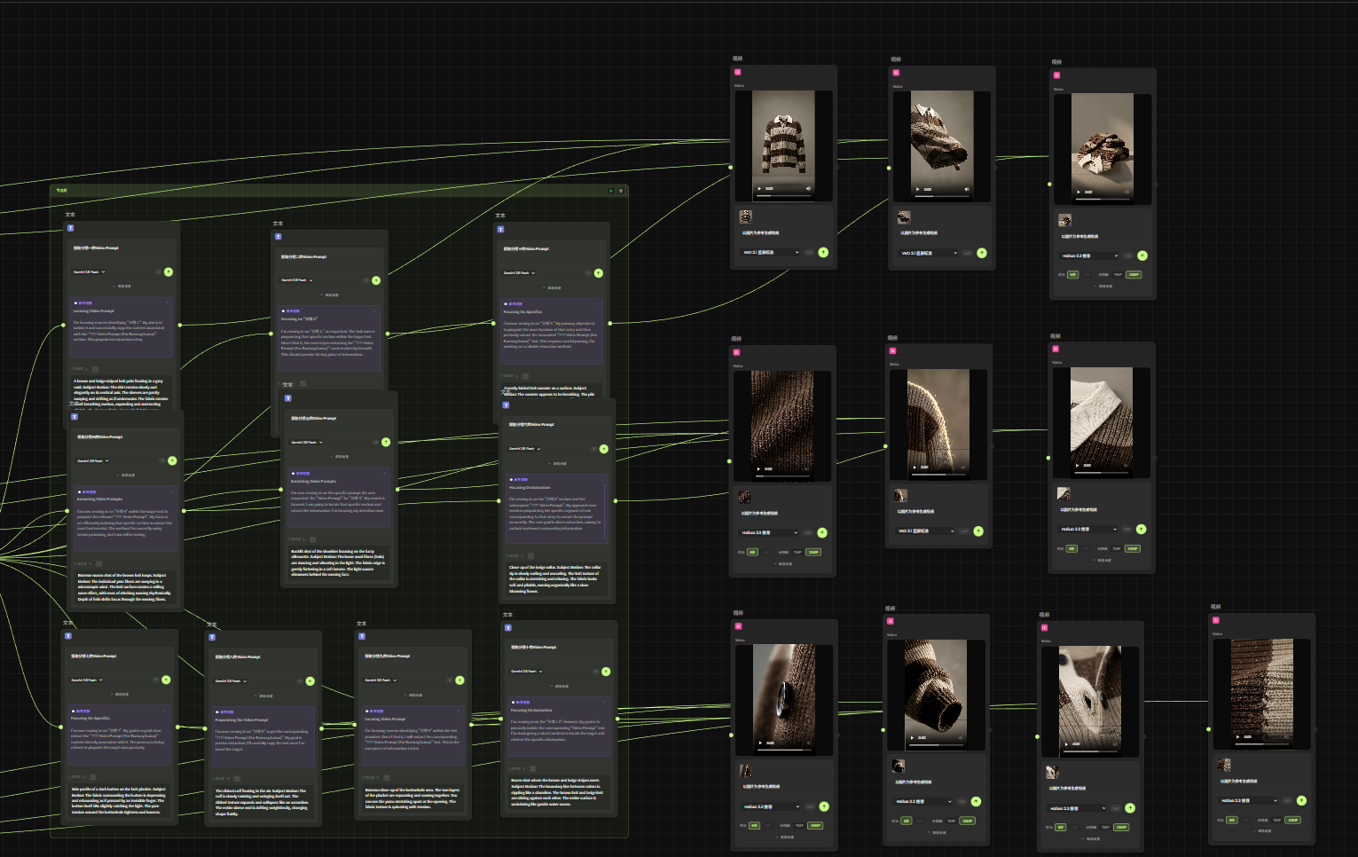Image resolution: width=1358 pixels, height=857 pixels.
Task: Click reference image thumbnail on first video node
Action: [x=746, y=216]
